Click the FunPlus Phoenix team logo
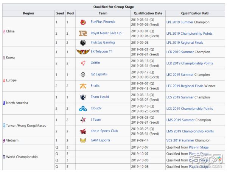Screen dimensions: 227x172 (83, 22)
